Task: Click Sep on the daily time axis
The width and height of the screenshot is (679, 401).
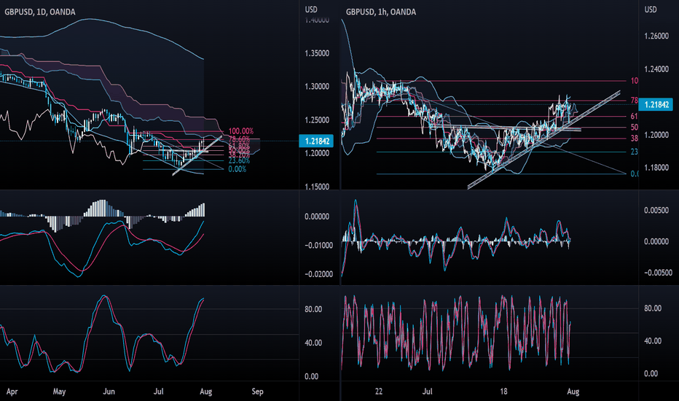Action: (257, 392)
